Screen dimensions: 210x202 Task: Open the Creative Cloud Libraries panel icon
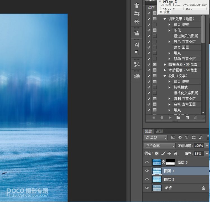point(137,76)
